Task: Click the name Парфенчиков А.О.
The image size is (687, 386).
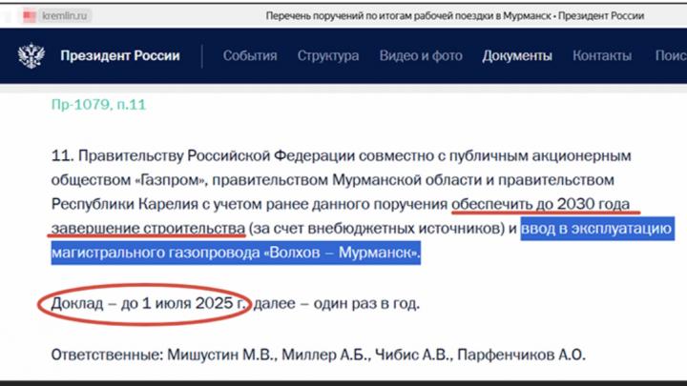Action: pos(521,355)
